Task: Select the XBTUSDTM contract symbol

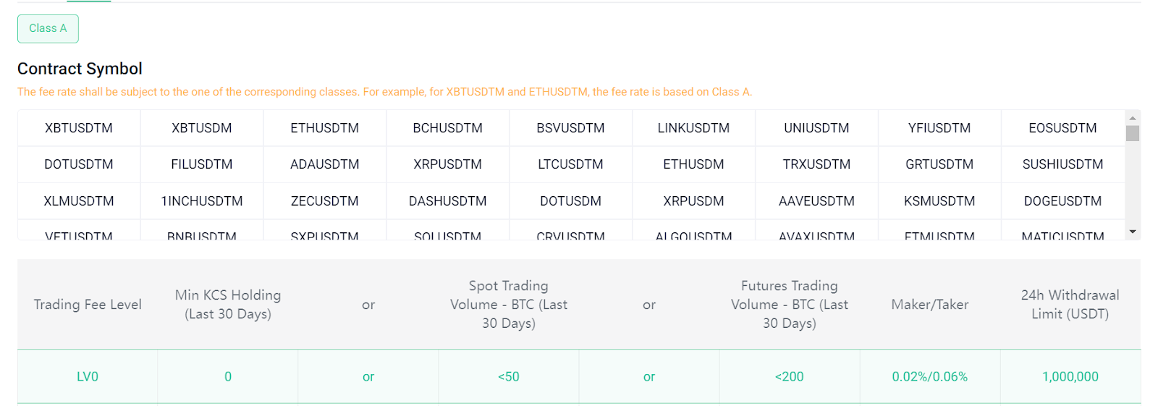Action: pyautogui.click(x=79, y=128)
